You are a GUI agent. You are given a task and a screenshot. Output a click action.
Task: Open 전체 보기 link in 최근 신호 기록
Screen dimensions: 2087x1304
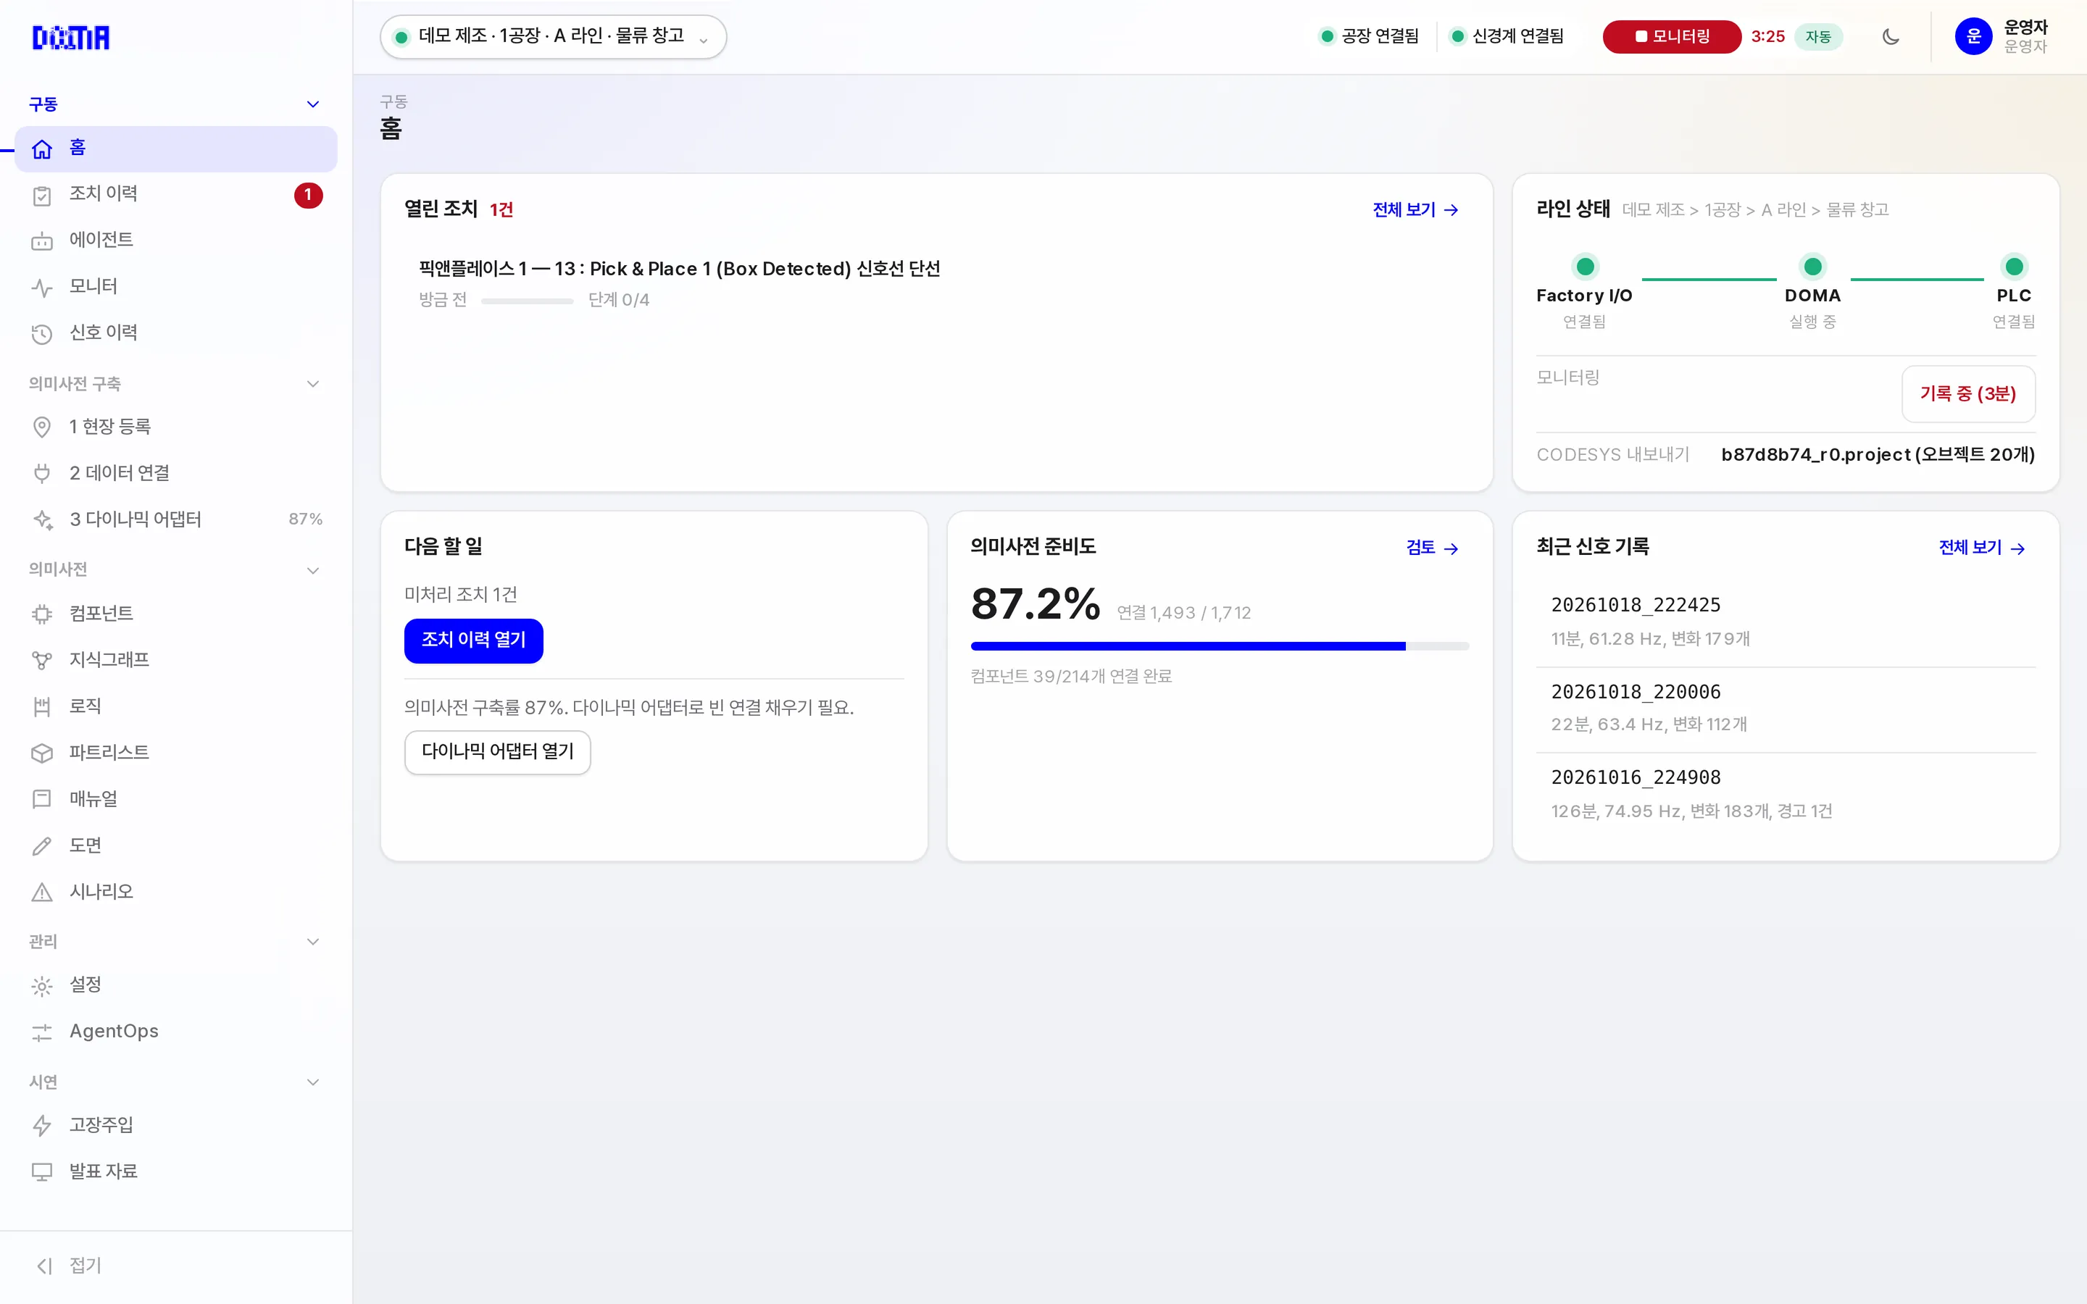[1982, 548]
